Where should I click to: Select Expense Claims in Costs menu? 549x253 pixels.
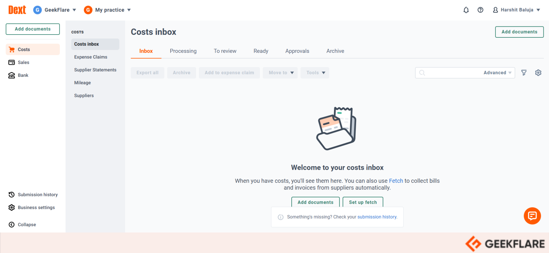(91, 57)
